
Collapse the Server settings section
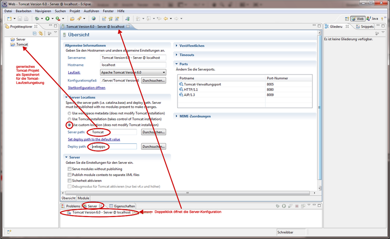66,158
